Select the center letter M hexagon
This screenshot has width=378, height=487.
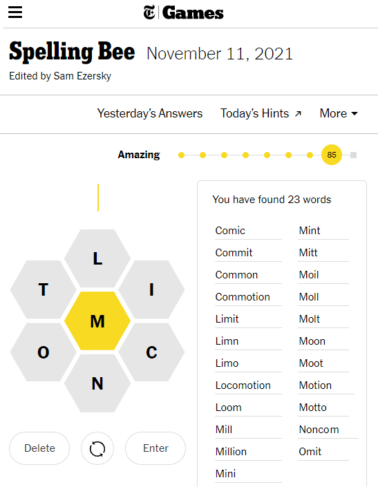(97, 321)
